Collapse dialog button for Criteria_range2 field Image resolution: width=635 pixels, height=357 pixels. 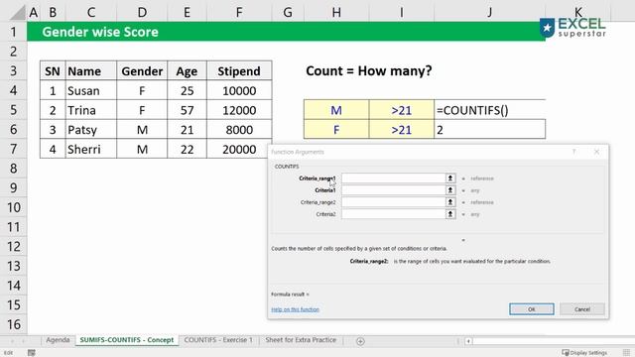[x=449, y=202]
